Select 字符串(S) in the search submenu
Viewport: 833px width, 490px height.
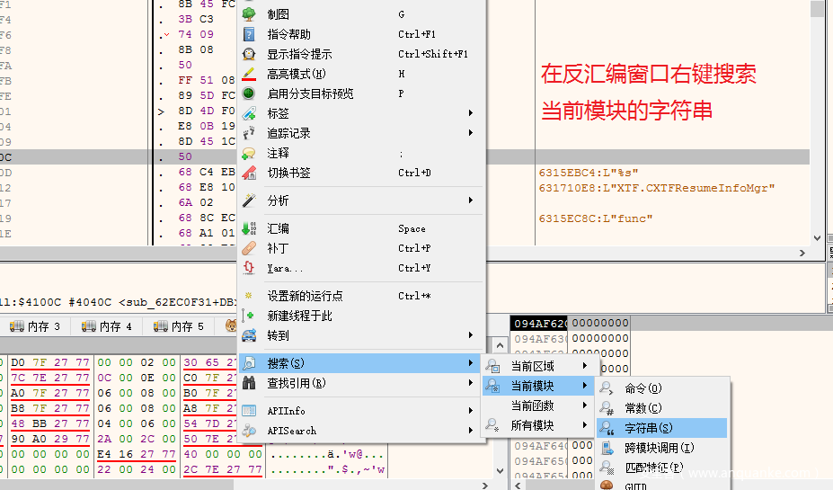pos(648,428)
